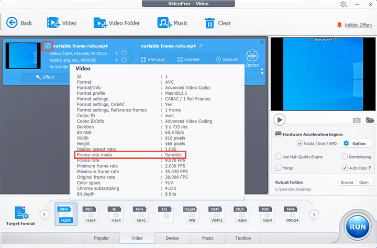Import a Video Folder

click(117, 23)
